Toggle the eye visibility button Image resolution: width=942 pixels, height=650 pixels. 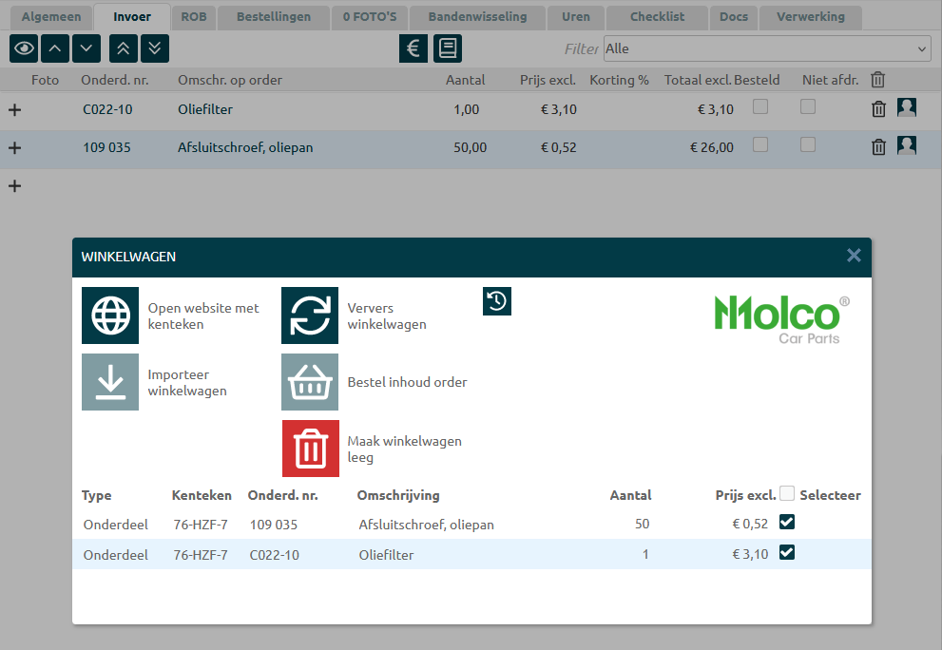point(24,48)
